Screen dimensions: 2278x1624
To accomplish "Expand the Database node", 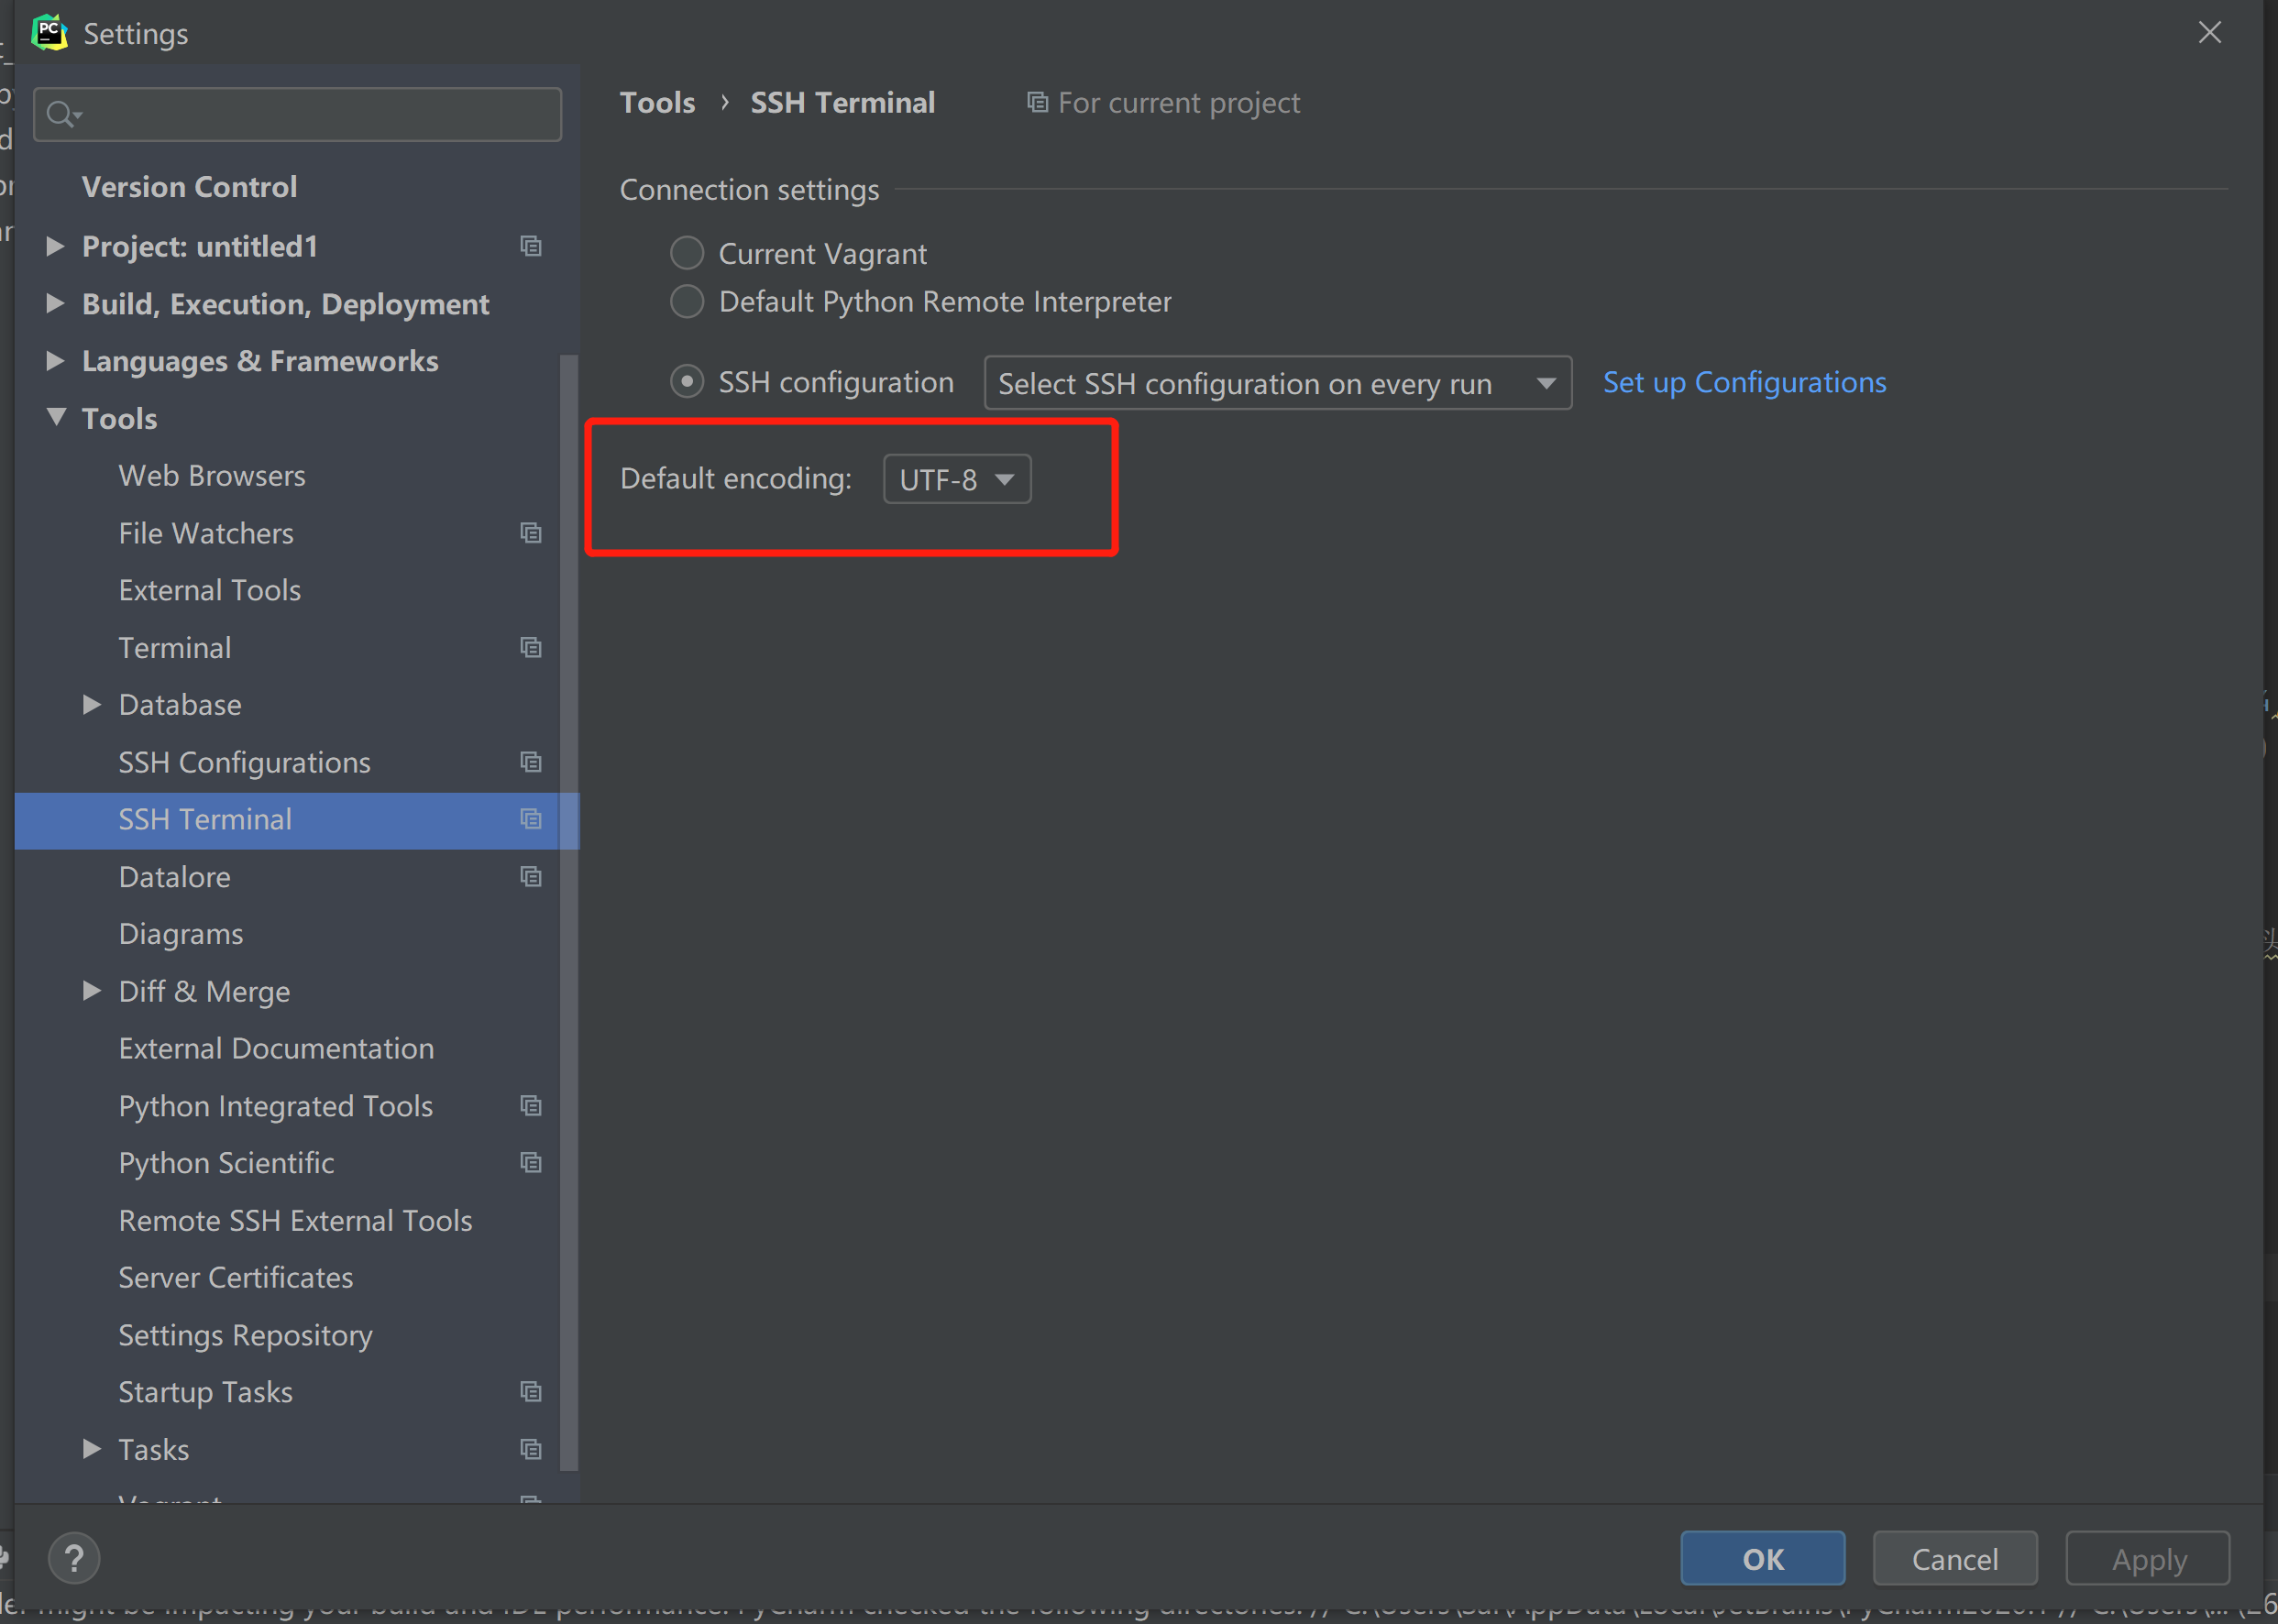I will (92, 705).
